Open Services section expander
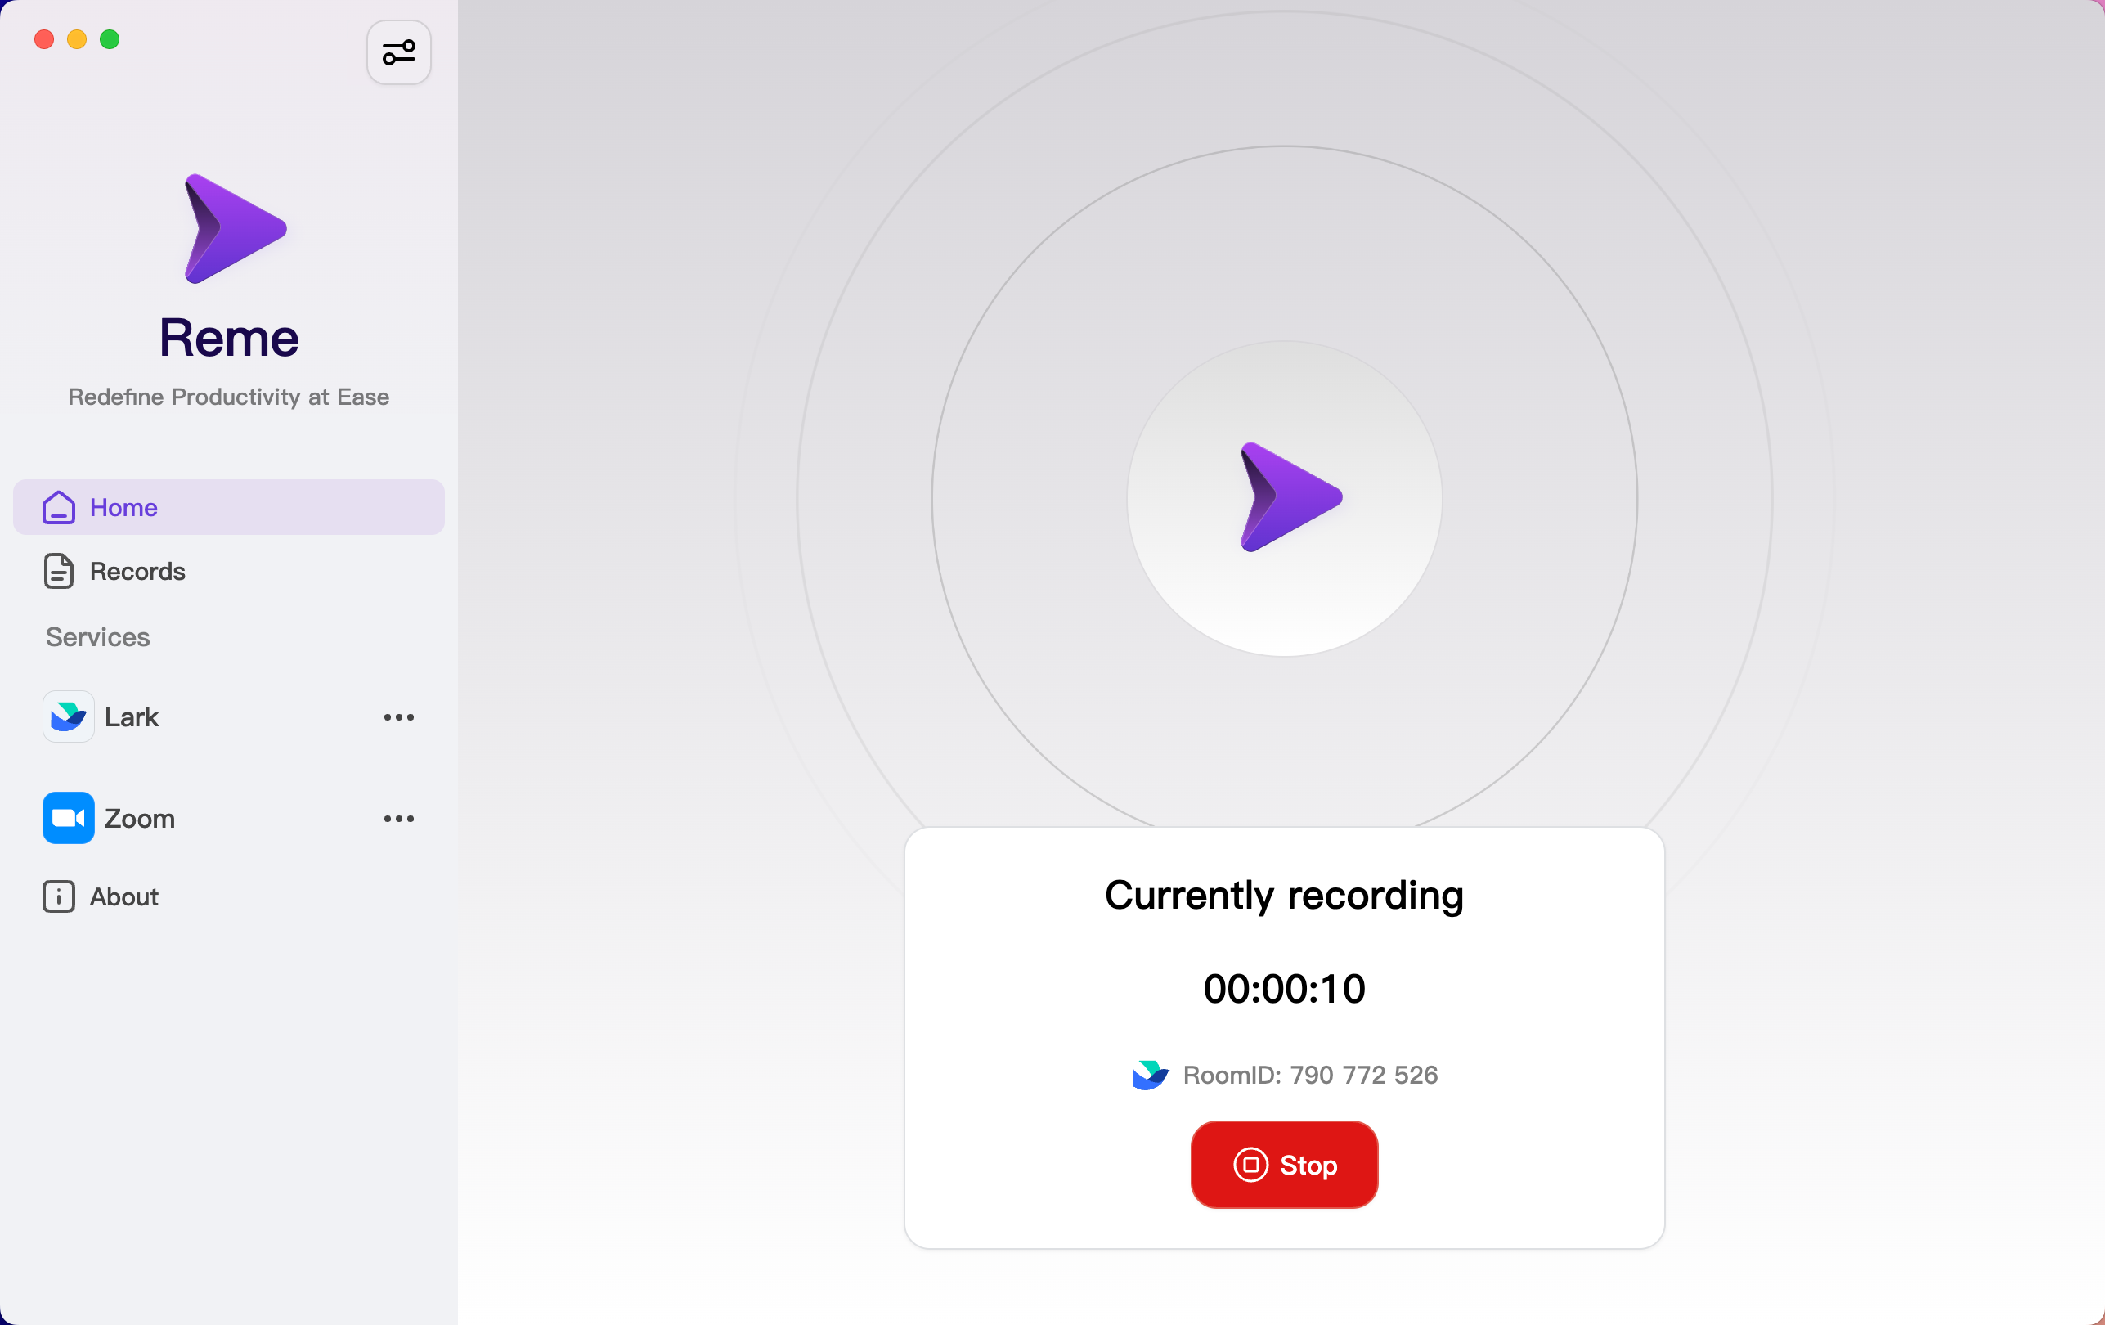This screenshot has height=1325, width=2105. [96, 636]
